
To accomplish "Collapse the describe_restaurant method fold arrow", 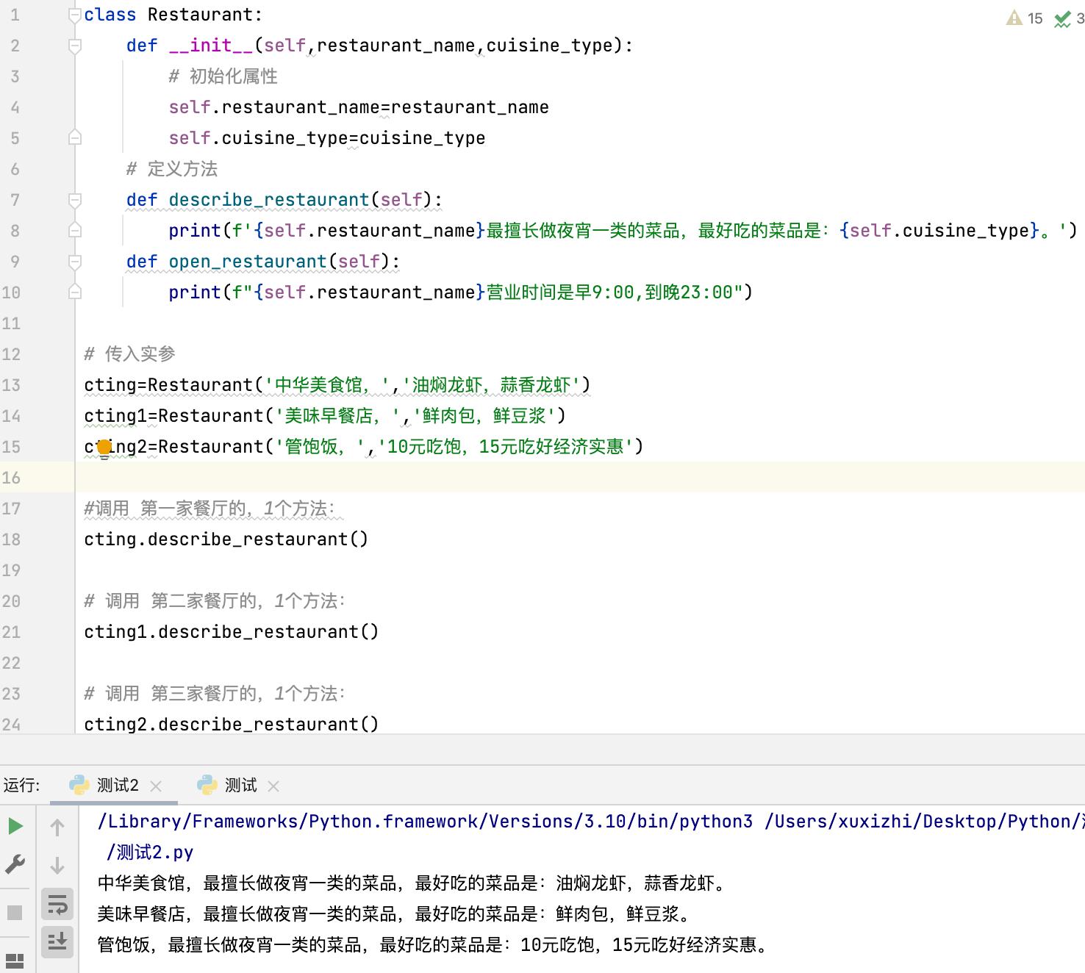I will point(74,199).
